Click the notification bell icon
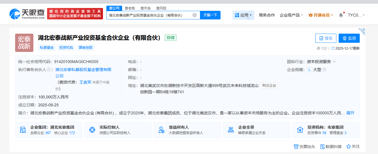378x154 pixels. click(x=341, y=15)
